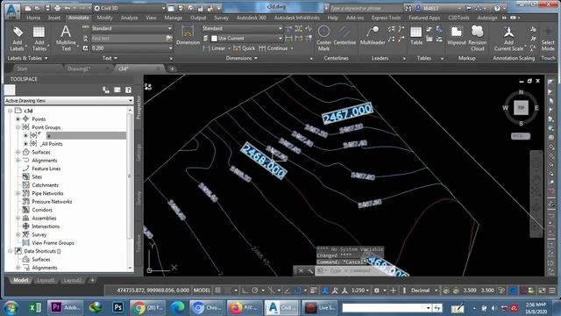561x316 pixels.
Task: Insert a Table from the ribbon
Action: (x=416, y=35)
